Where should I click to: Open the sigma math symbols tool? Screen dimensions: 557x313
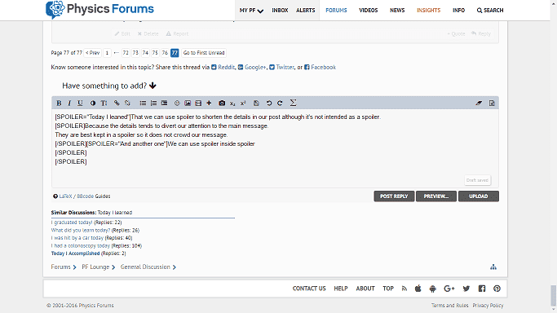click(x=293, y=103)
